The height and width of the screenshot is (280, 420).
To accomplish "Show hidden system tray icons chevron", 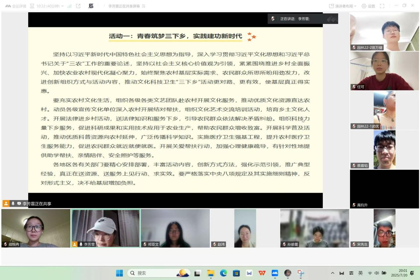I will 332,273.
